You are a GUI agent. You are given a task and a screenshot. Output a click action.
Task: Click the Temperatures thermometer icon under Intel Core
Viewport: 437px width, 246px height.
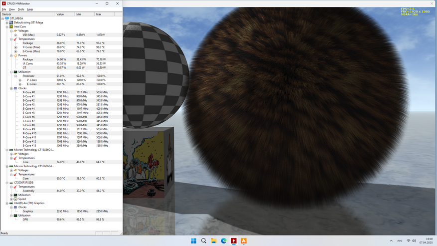coord(15,39)
